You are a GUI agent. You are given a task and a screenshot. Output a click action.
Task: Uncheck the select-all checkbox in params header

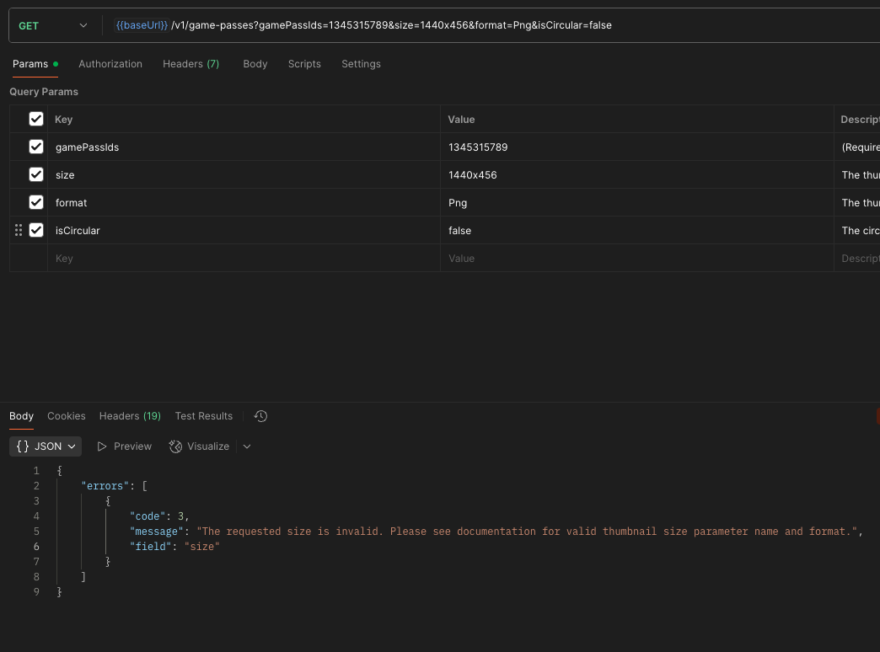coord(35,119)
